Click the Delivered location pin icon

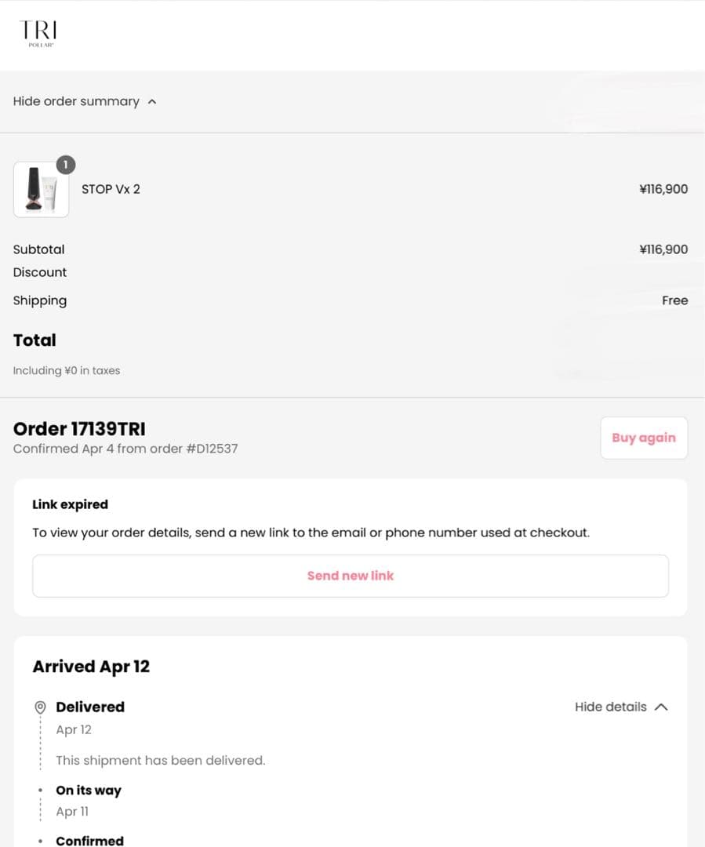click(41, 707)
